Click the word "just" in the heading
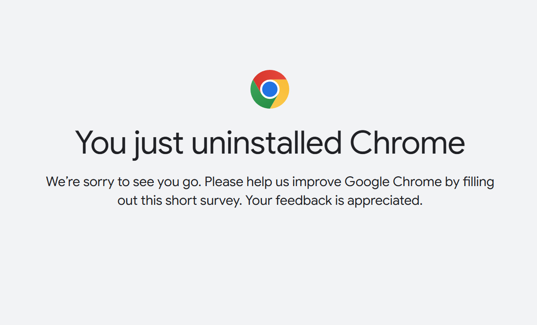 157,142
